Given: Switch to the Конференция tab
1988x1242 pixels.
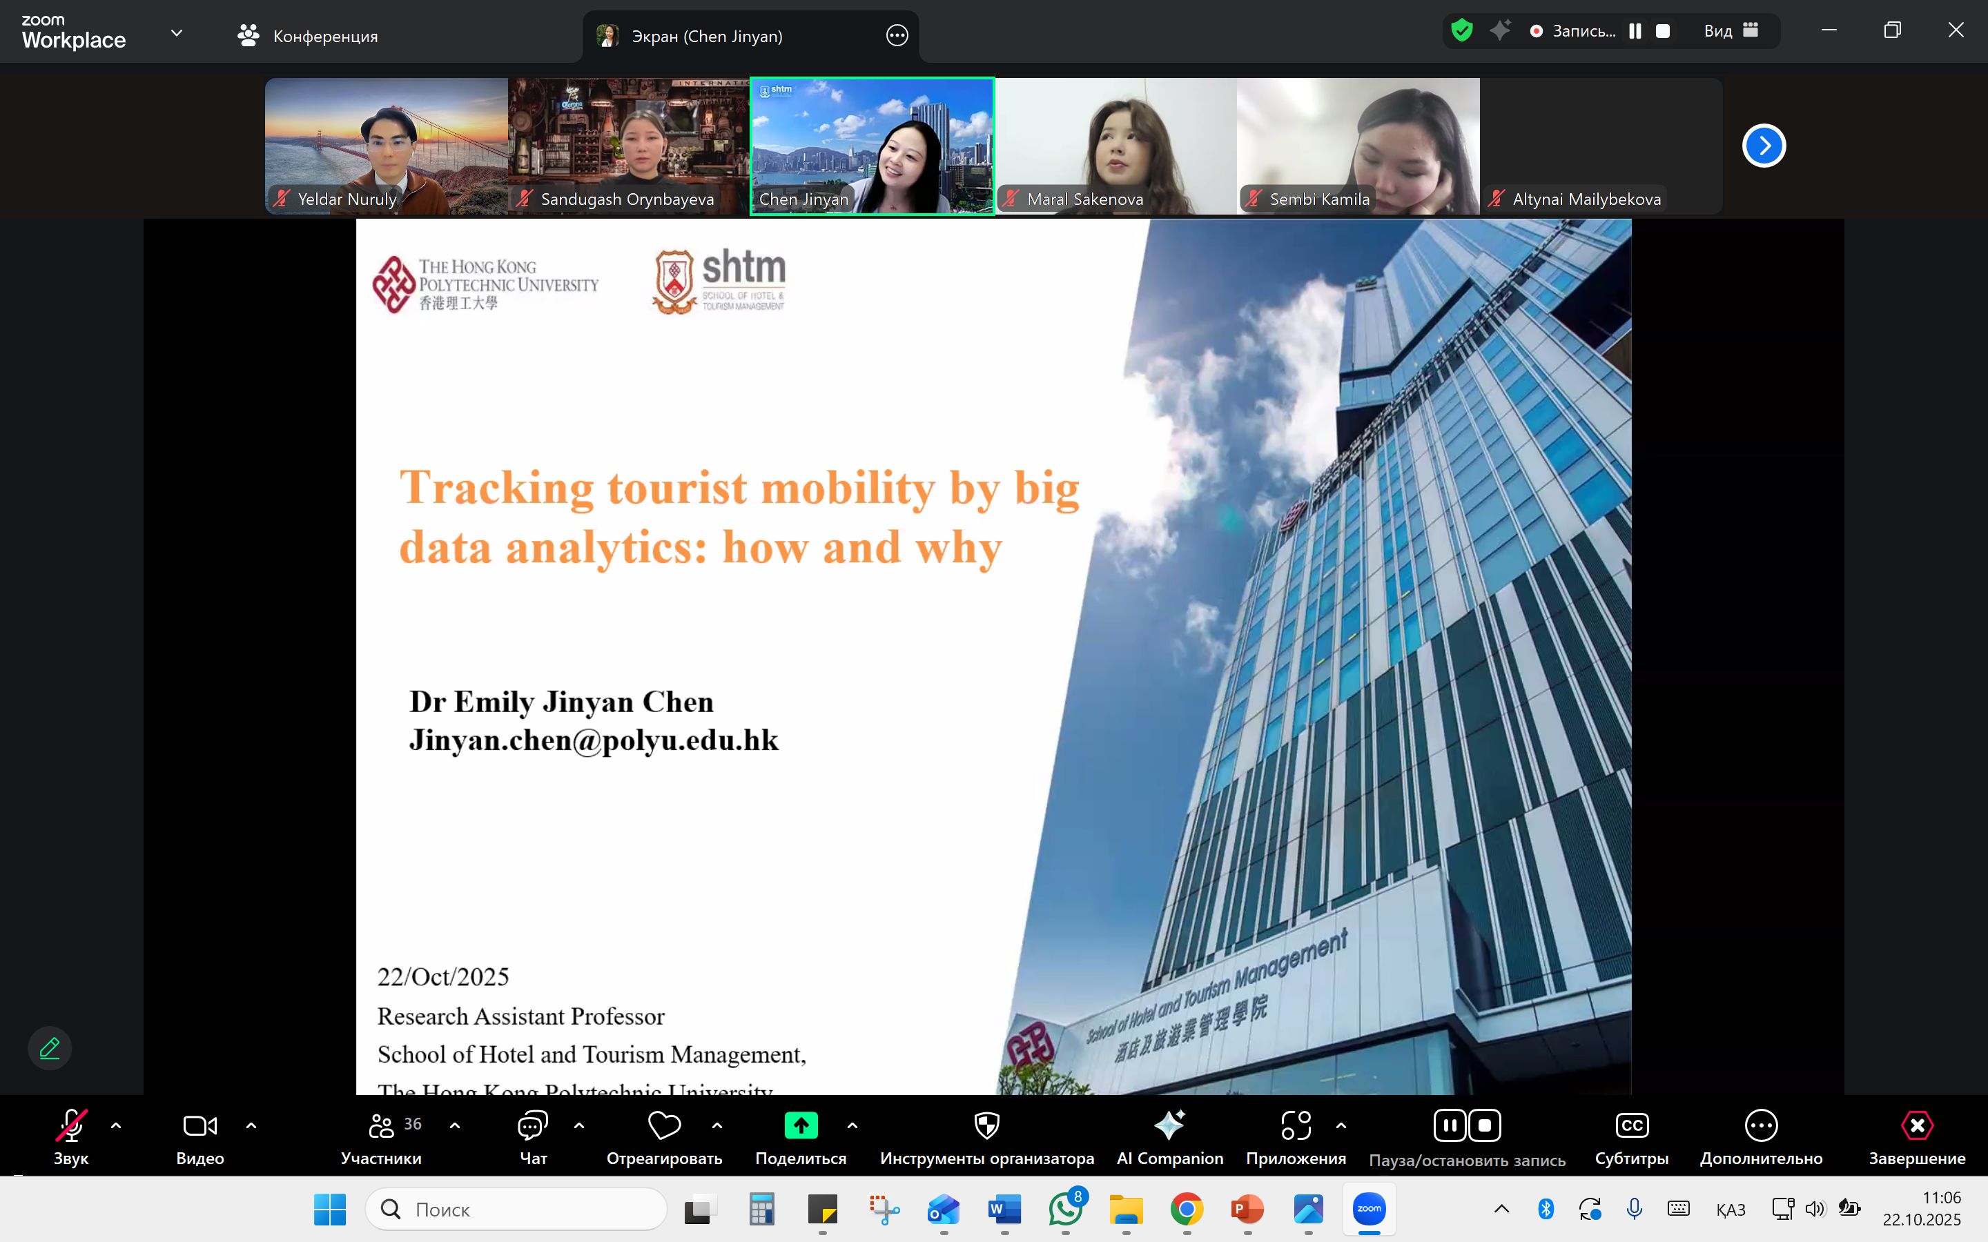Looking at the screenshot, I should coord(308,36).
